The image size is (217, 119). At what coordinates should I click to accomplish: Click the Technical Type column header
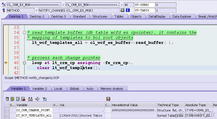click(x=171, y=105)
